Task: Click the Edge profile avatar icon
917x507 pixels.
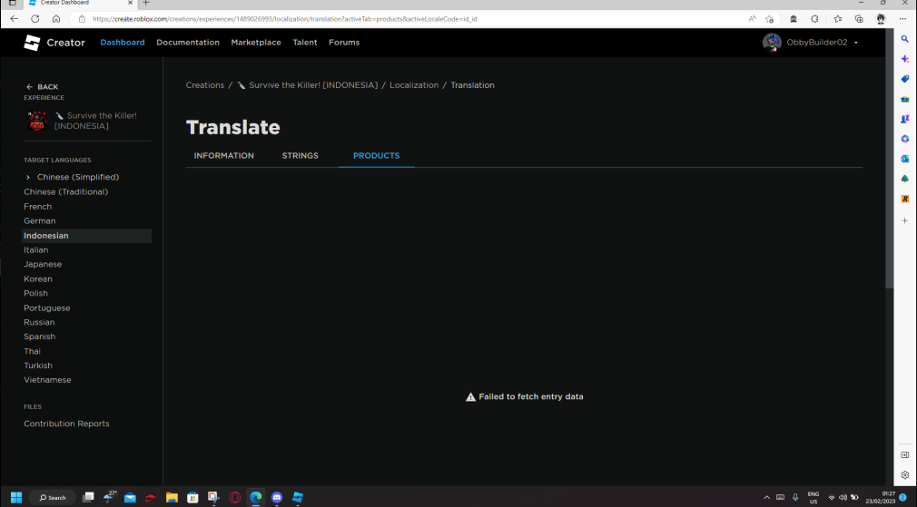Action: (x=881, y=19)
